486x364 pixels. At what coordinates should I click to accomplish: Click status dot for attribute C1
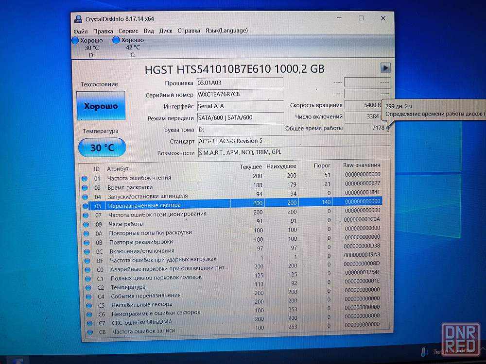tap(88, 279)
